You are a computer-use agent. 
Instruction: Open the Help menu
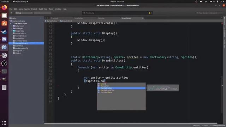click(x=65, y=9)
